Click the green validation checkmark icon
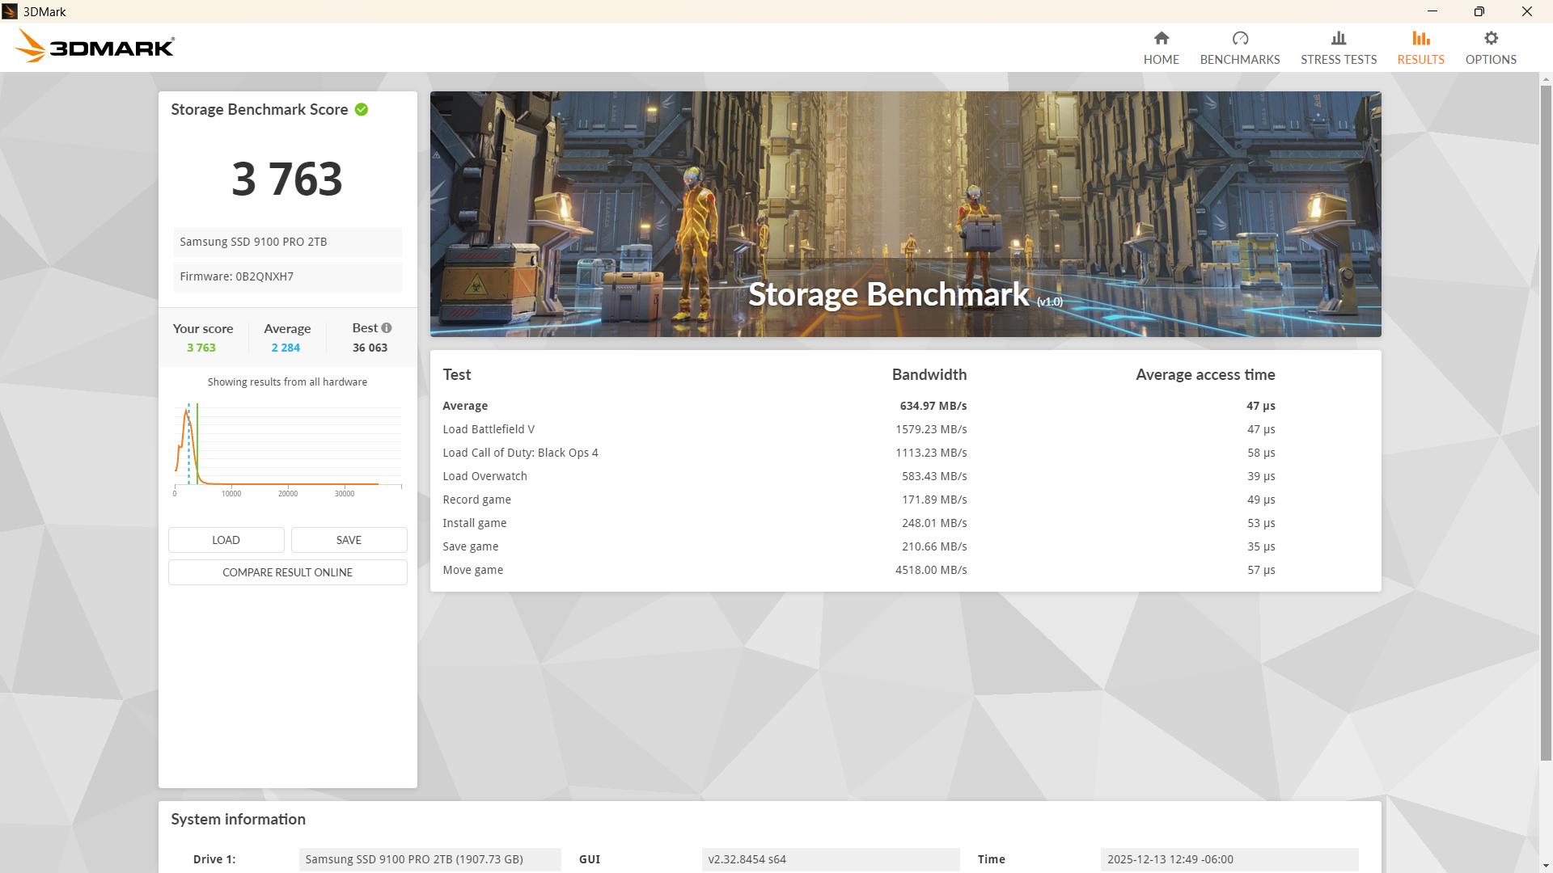This screenshot has height=873, width=1553. tap(362, 110)
